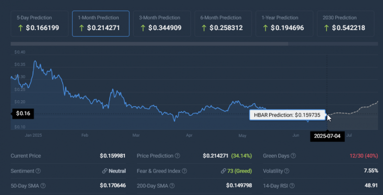Click the Neutral sentiment link
This screenshot has width=383, height=195.
[117, 171]
